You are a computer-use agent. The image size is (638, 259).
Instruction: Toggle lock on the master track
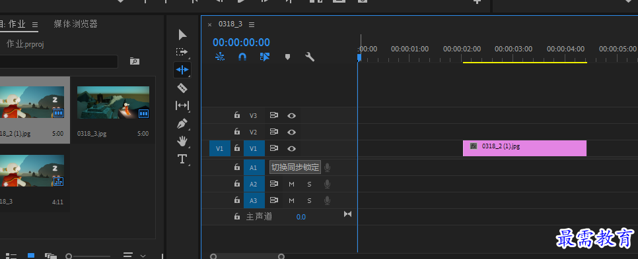[x=237, y=216]
